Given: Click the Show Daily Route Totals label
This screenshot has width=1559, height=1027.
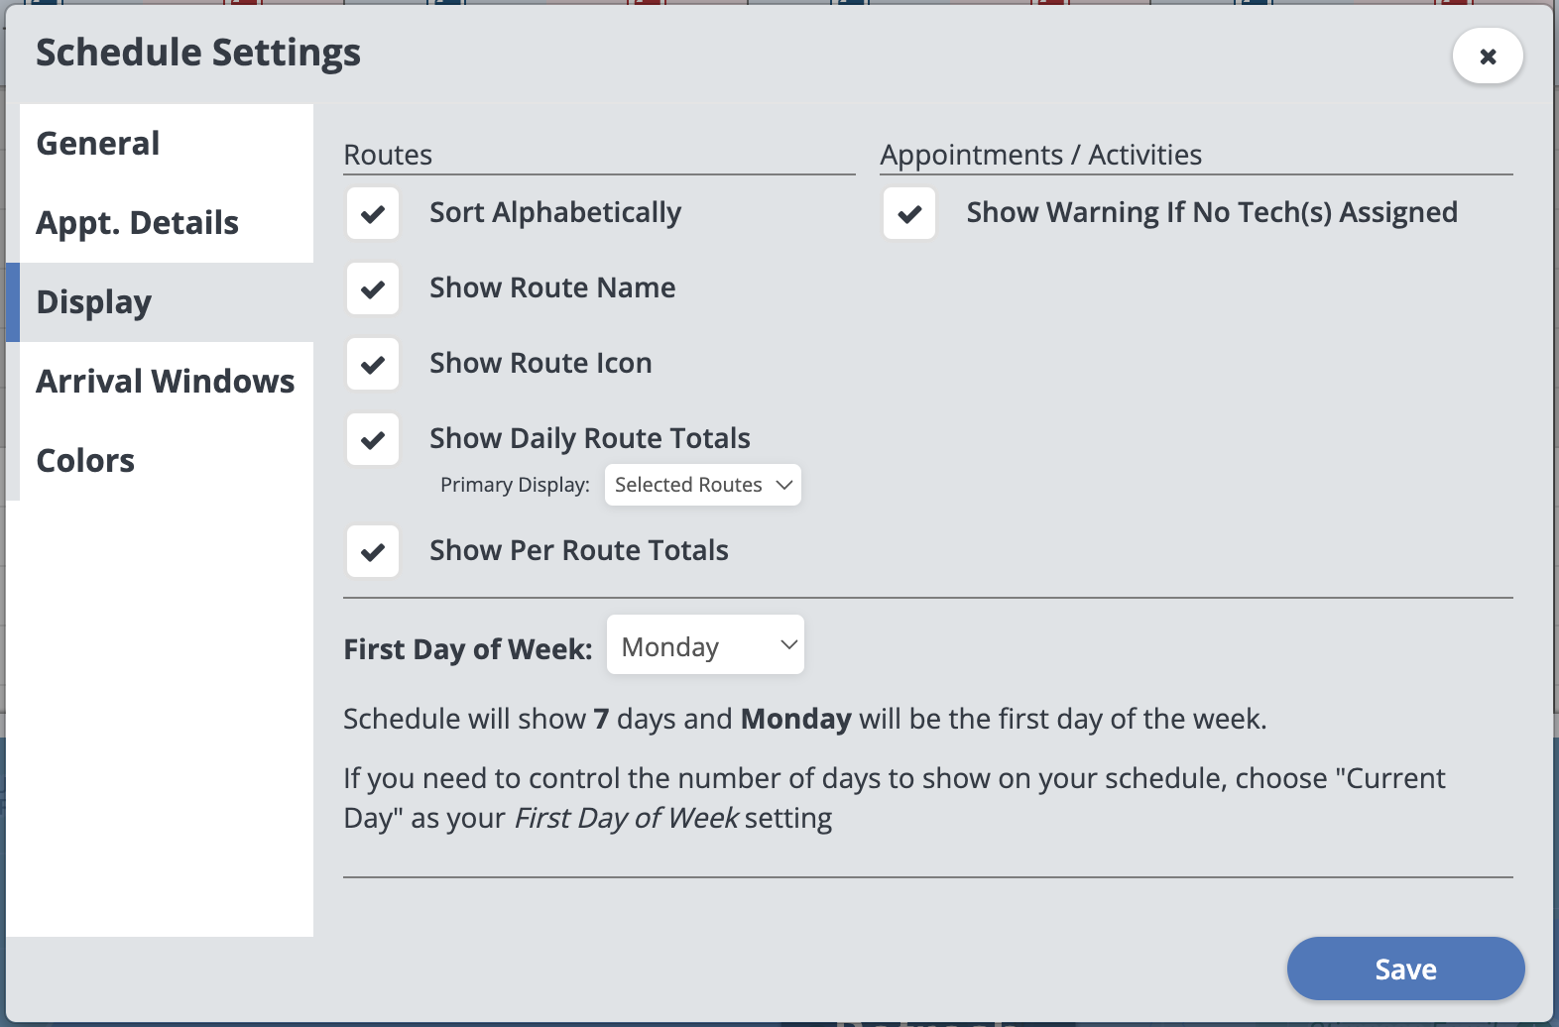Looking at the screenshot, I should tap(590, 438).
